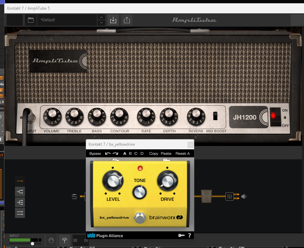The width and height of the screenshot is (304, 248).
Task: Click the INPUT level slider handle
Action: pyautogui.click(x=32, y=244)
